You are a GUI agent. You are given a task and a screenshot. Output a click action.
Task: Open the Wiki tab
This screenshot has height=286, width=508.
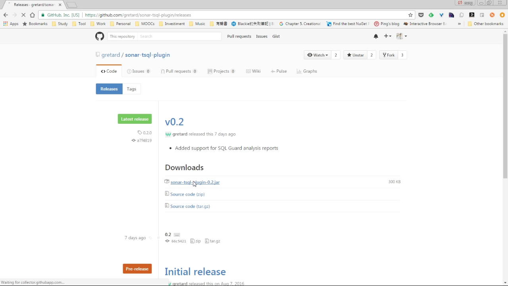coord(253,71)
